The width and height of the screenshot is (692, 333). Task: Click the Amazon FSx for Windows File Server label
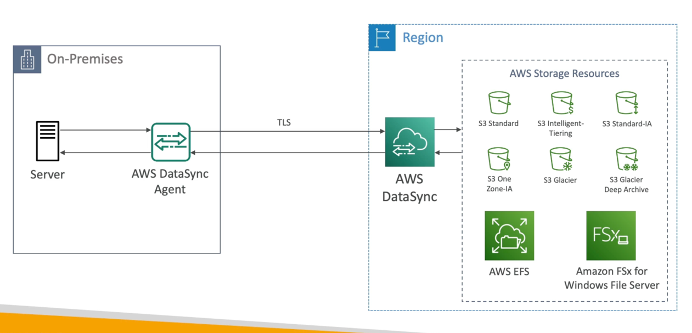click(611, 278)
